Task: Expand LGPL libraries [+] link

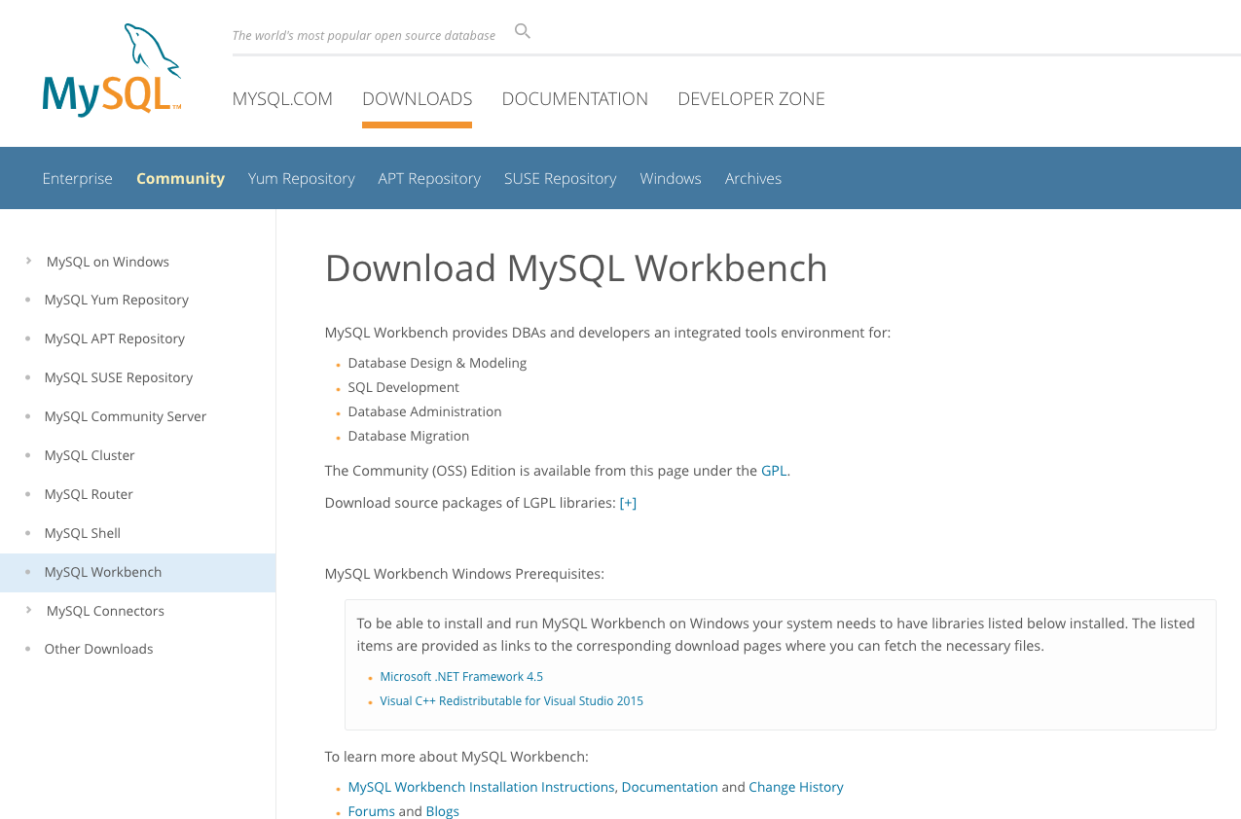Action: coord(628,503)
